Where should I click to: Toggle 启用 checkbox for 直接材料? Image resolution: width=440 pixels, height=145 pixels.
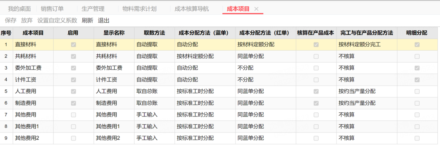click(x=74, y=45)
